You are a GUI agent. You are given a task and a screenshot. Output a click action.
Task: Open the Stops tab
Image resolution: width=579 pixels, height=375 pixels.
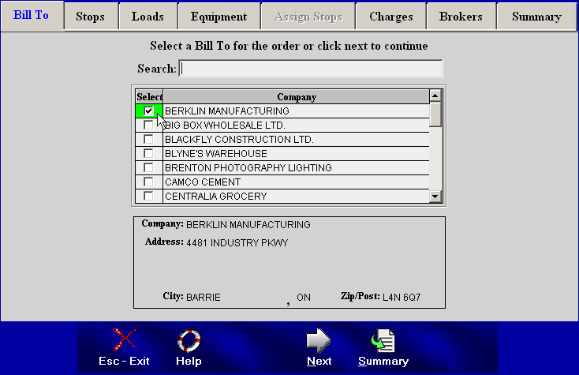(91, 17)
